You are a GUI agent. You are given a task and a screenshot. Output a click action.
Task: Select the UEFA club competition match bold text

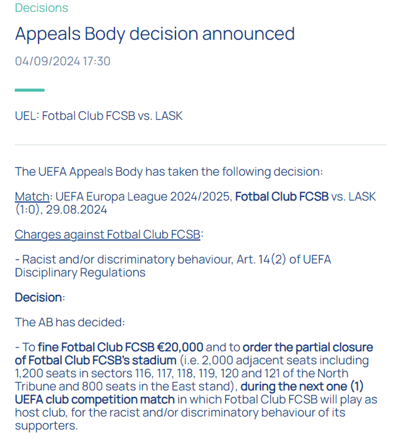(x=95, y=399)
